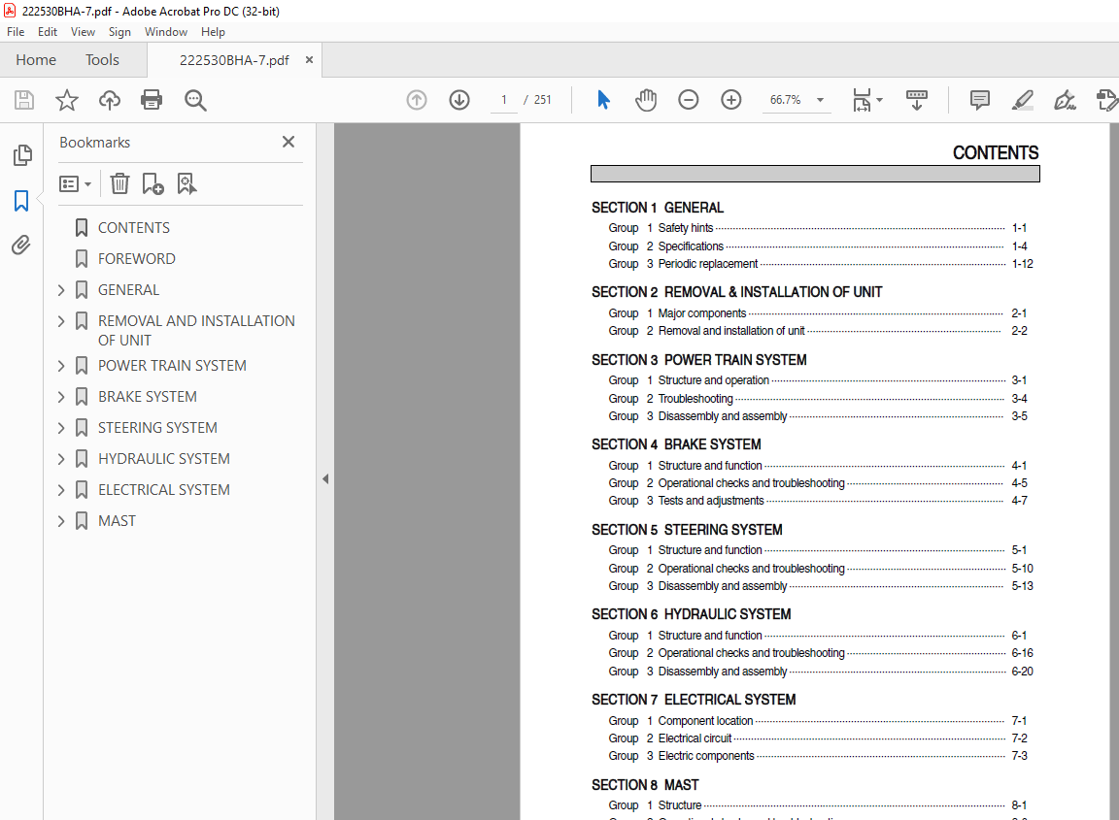The height and width of the screenshot is (820, 1119).
Task: Open the View menu
Action: coord(83,32)
